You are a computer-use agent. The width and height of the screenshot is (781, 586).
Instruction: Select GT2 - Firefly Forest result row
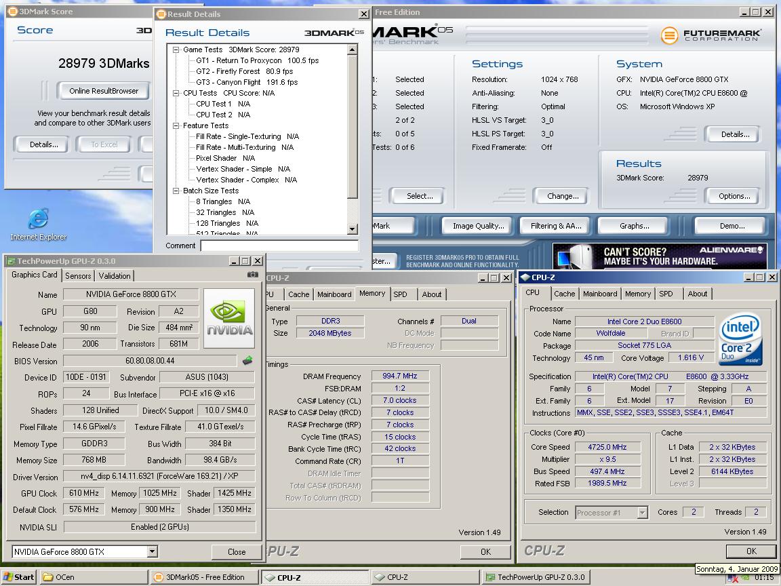pos(244,71)
